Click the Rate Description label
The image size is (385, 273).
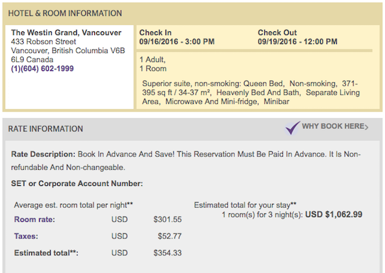tap(43, 154)
